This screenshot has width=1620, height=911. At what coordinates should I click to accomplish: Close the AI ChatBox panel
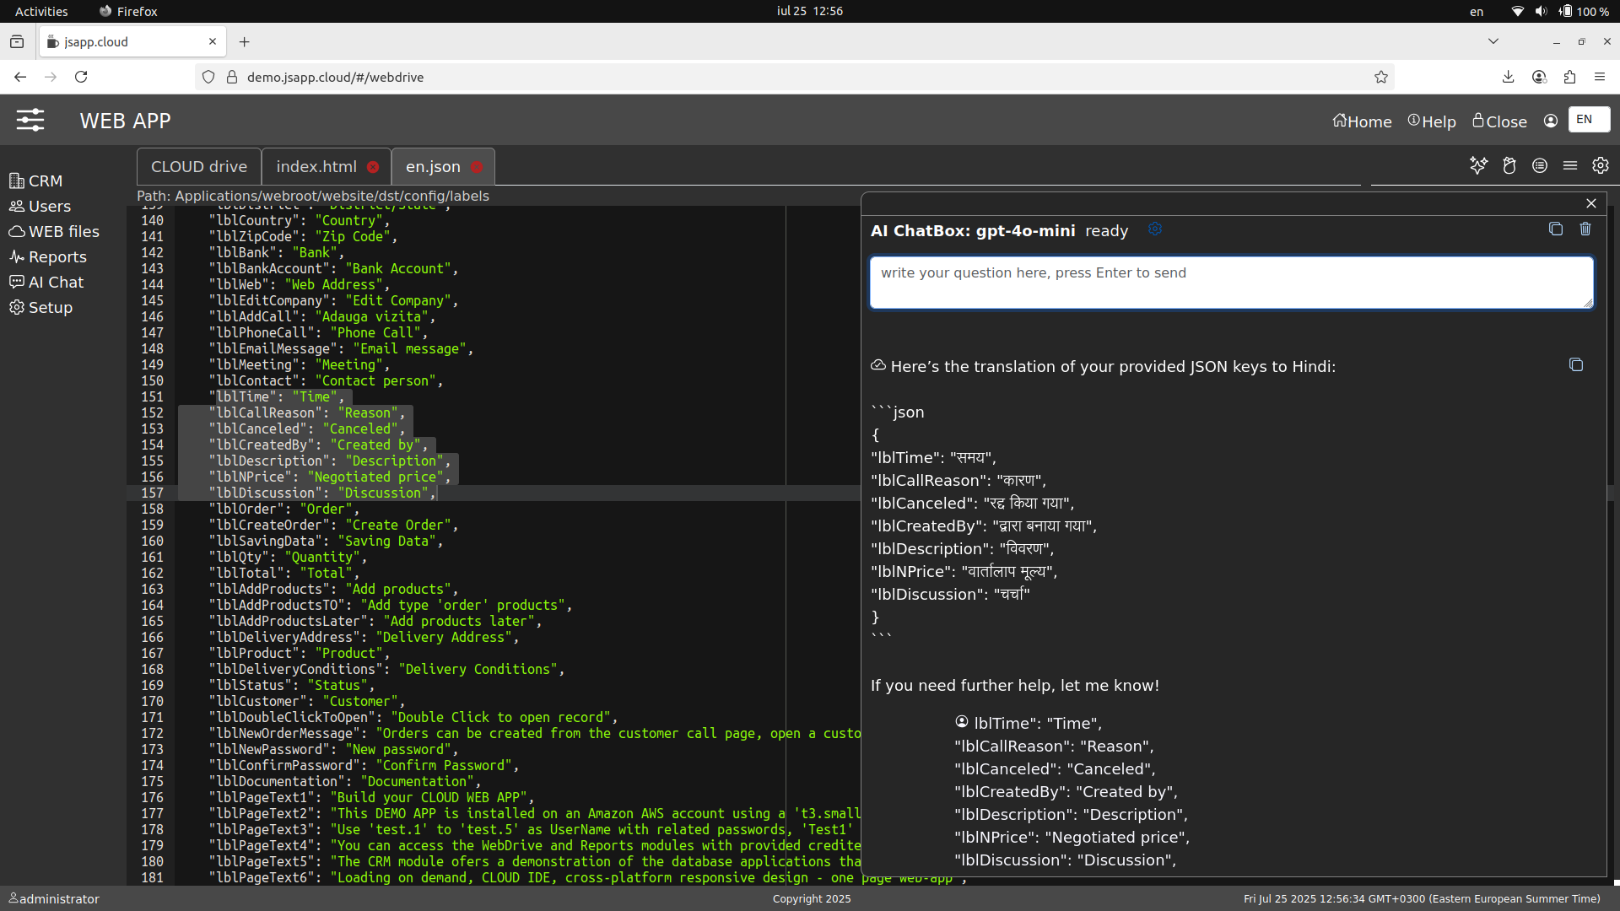1591,203
